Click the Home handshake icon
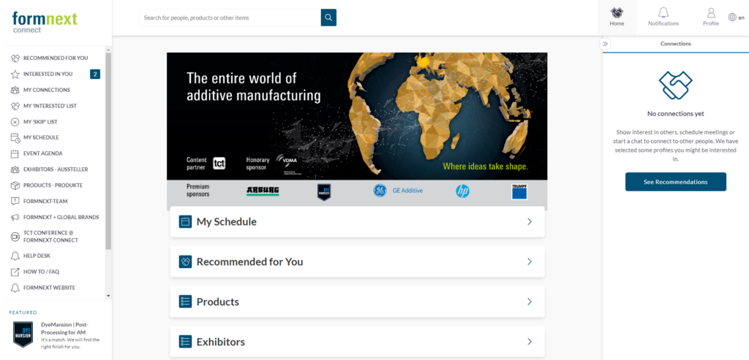The image size is (749, 360). 617,13
